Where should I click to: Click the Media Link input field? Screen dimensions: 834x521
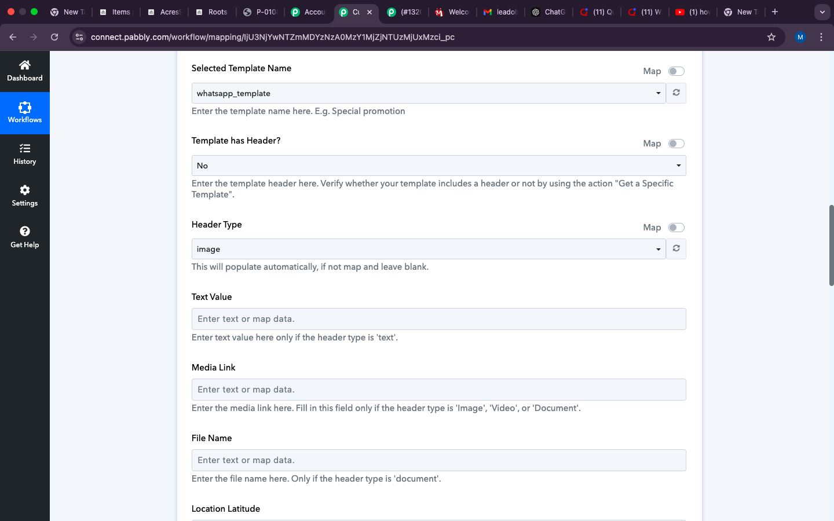pos(438,390)
